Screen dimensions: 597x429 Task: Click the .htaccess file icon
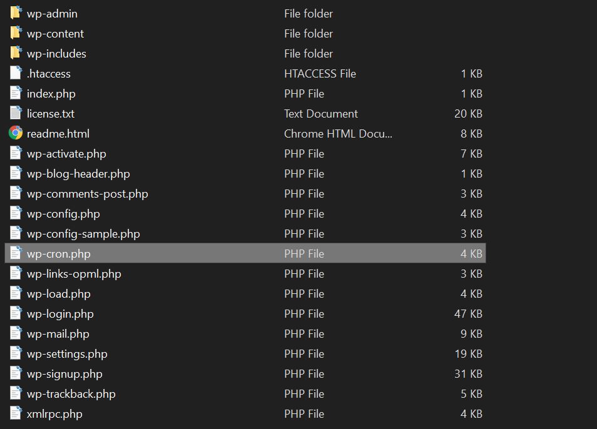point(16,73)
